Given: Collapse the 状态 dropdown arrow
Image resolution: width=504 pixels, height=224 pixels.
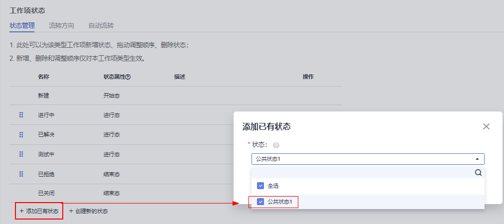Looking at the screenshot, I should tap(477, 159).
